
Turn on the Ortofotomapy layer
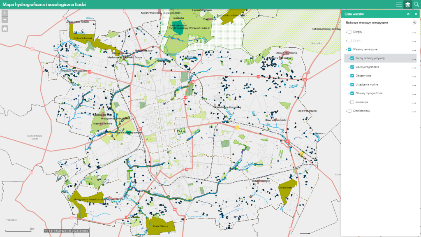coord(350,111)
